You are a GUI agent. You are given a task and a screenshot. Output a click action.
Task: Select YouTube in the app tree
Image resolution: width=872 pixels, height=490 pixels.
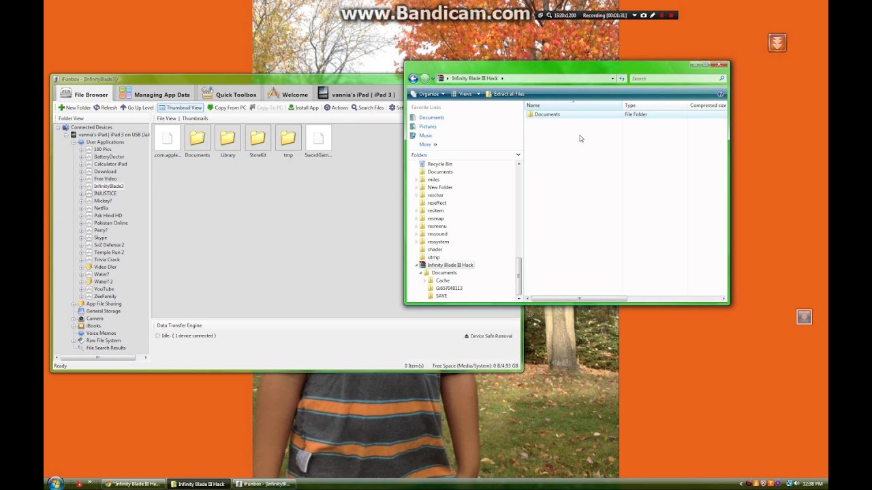coord(104,289)
